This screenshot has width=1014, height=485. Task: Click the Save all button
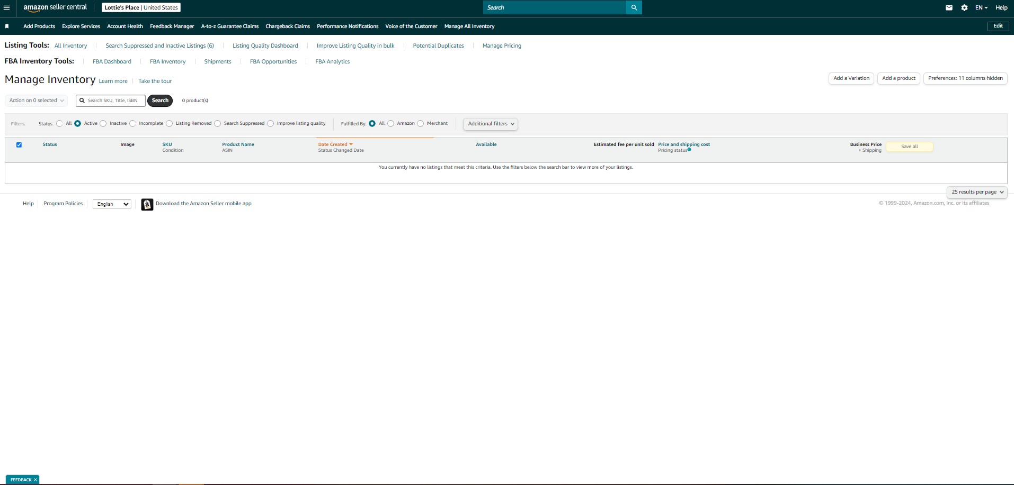pos(910,147)
